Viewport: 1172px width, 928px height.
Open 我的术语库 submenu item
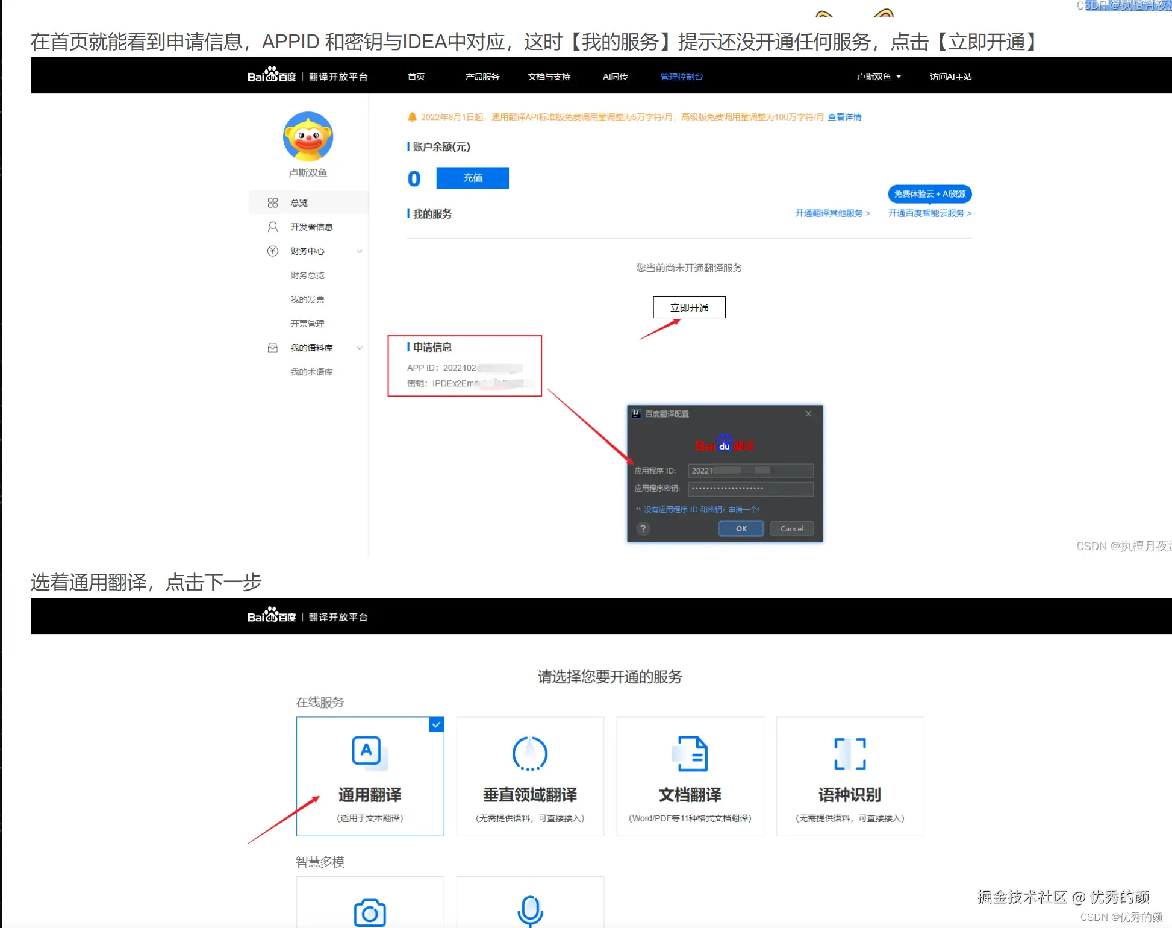point(311,372)
